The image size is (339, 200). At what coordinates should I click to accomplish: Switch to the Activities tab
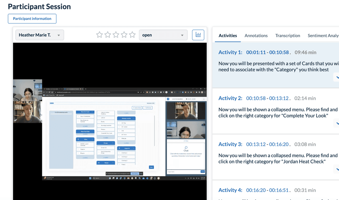228,36
